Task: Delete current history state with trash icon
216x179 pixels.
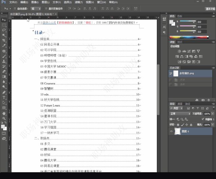Action: click(209, 100)
